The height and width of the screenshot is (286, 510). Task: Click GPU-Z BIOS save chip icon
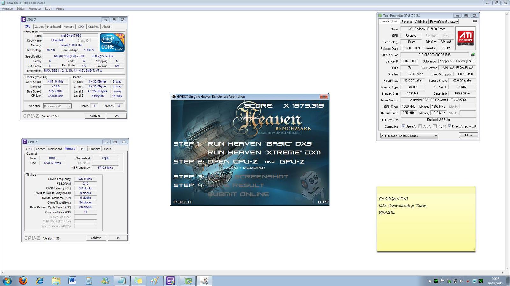473,55
